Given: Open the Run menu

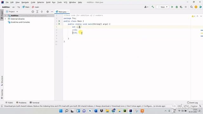Looking at the screenshot, I should (54, 2).
